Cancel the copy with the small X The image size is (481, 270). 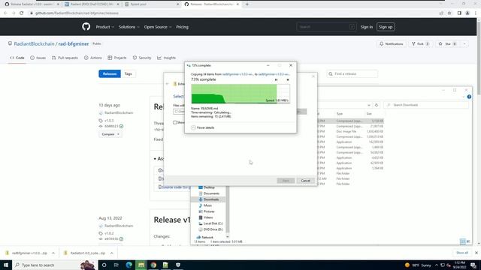coord(288,80)
